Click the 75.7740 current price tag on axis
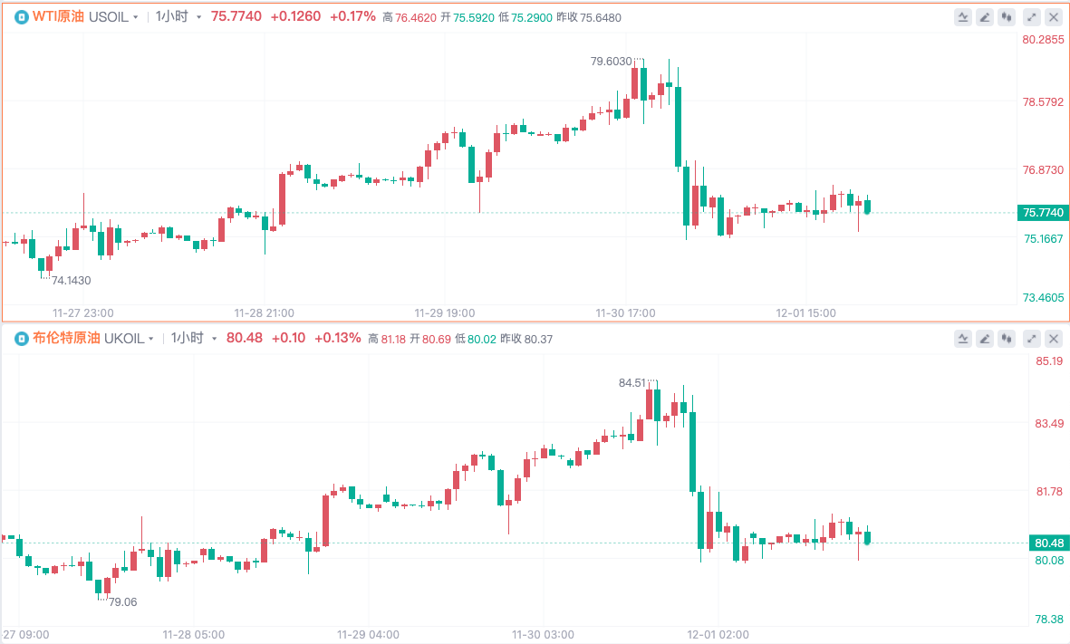Screen dimensions: 1070x644 point(1044,213)
